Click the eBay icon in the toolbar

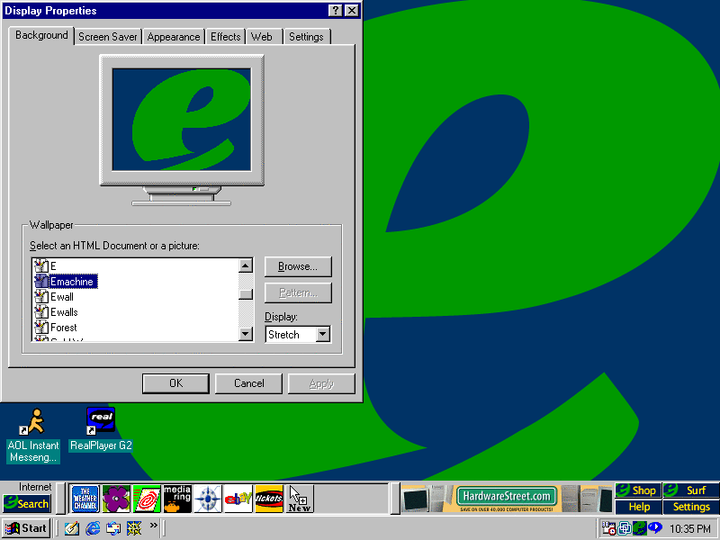coord(238,499)
